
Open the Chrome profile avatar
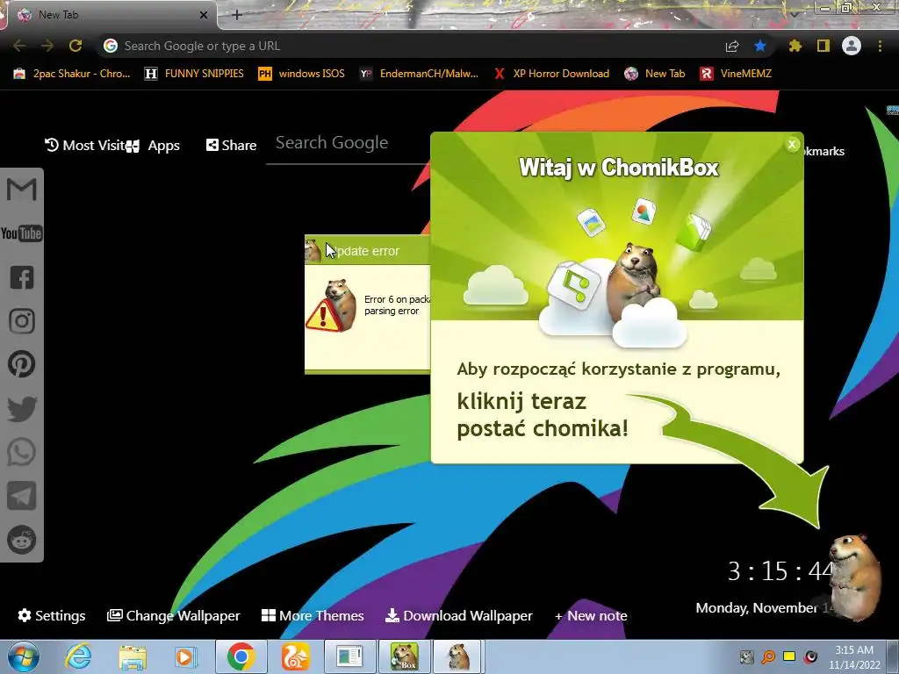click(x=852, y=46)
